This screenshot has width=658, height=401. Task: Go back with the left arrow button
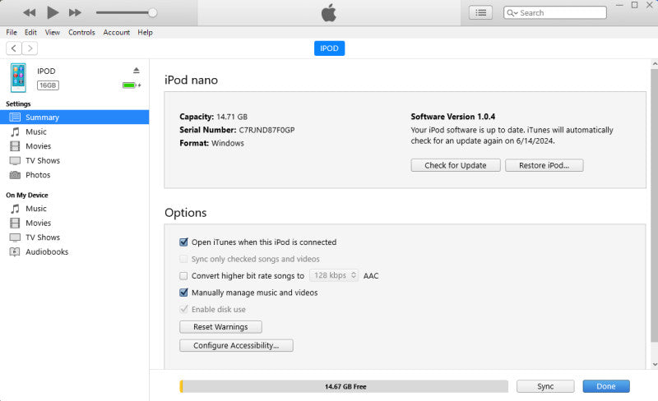click(14, 48)
